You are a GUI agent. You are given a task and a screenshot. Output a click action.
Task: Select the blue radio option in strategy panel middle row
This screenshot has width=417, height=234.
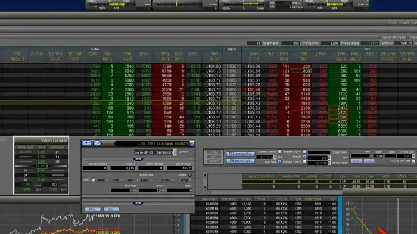coord(304,157)
